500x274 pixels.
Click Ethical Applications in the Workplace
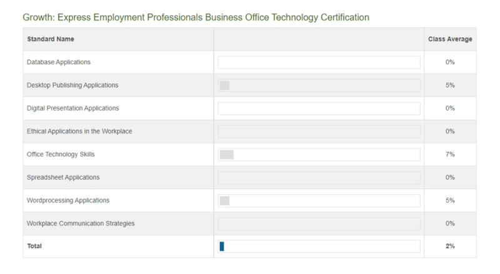point(79,131)
